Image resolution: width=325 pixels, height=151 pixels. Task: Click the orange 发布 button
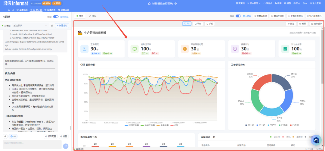[47, 4]
